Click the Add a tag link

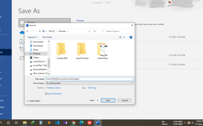92,88
